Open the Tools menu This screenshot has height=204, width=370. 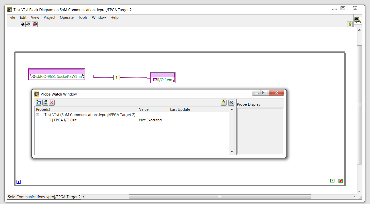click(x=83, y=17)
